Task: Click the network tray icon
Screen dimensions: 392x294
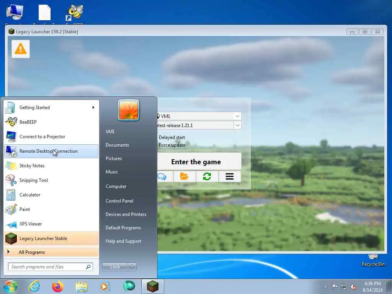Action: [x=344, y=287]
